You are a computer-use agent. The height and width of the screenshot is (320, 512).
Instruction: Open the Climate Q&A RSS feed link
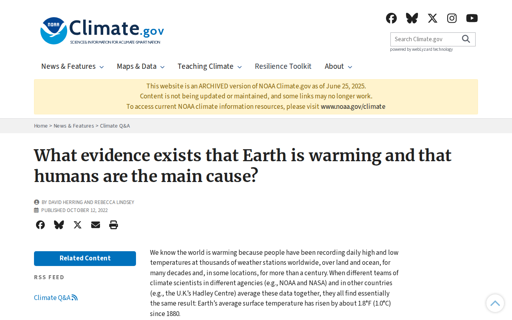click(x=56, y=298)
